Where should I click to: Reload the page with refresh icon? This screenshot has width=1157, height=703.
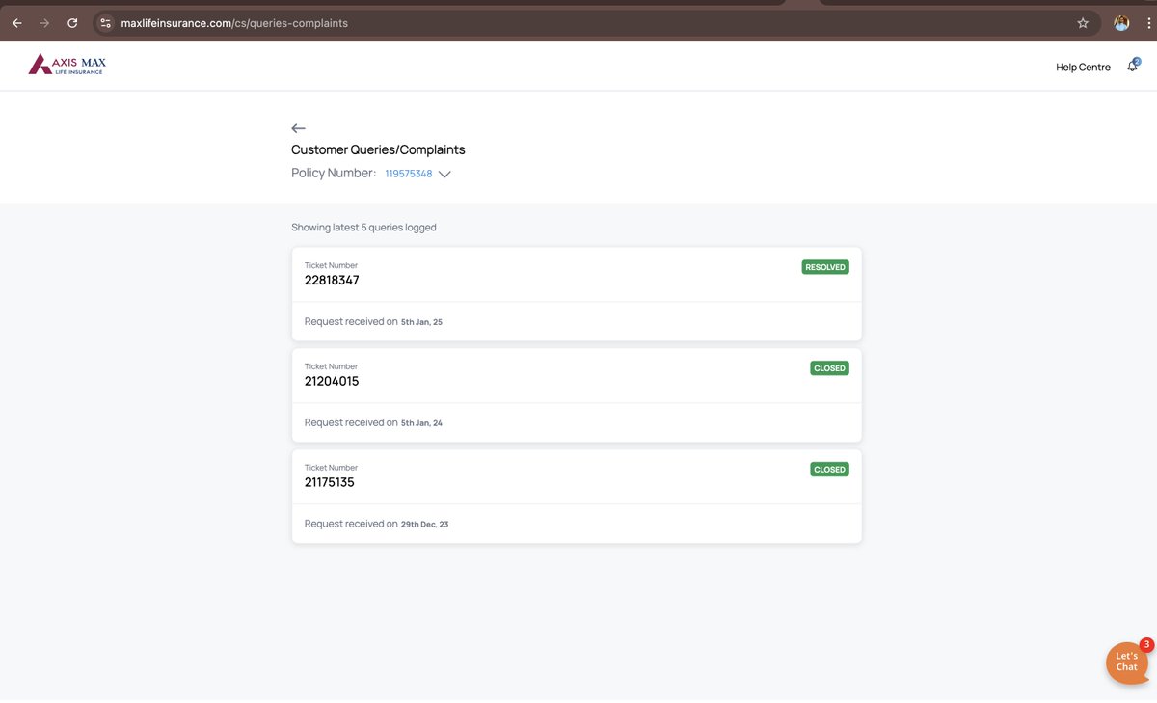coord(72,23)
